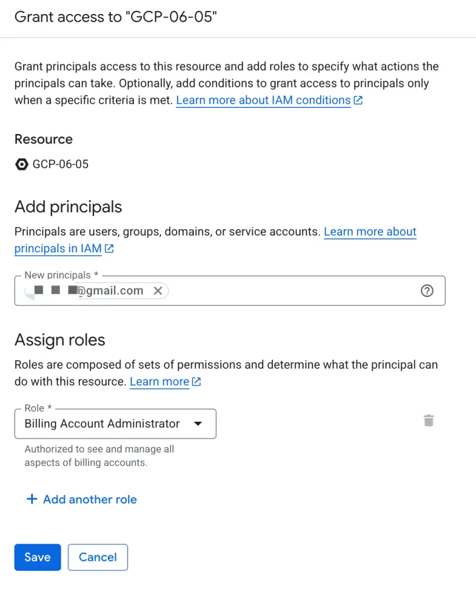Focus the New principals input field

pos(290,291)
